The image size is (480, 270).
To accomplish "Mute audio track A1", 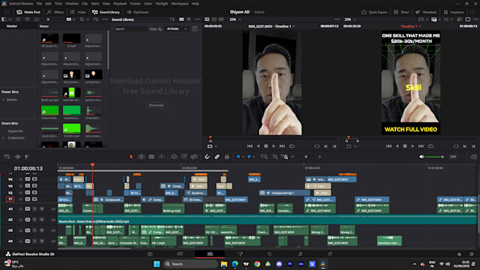I will [x=42, y=209].
